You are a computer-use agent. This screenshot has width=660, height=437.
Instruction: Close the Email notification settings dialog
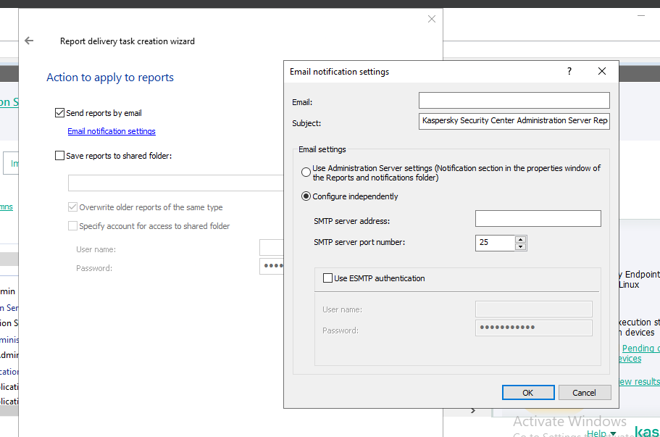[601, 72]
